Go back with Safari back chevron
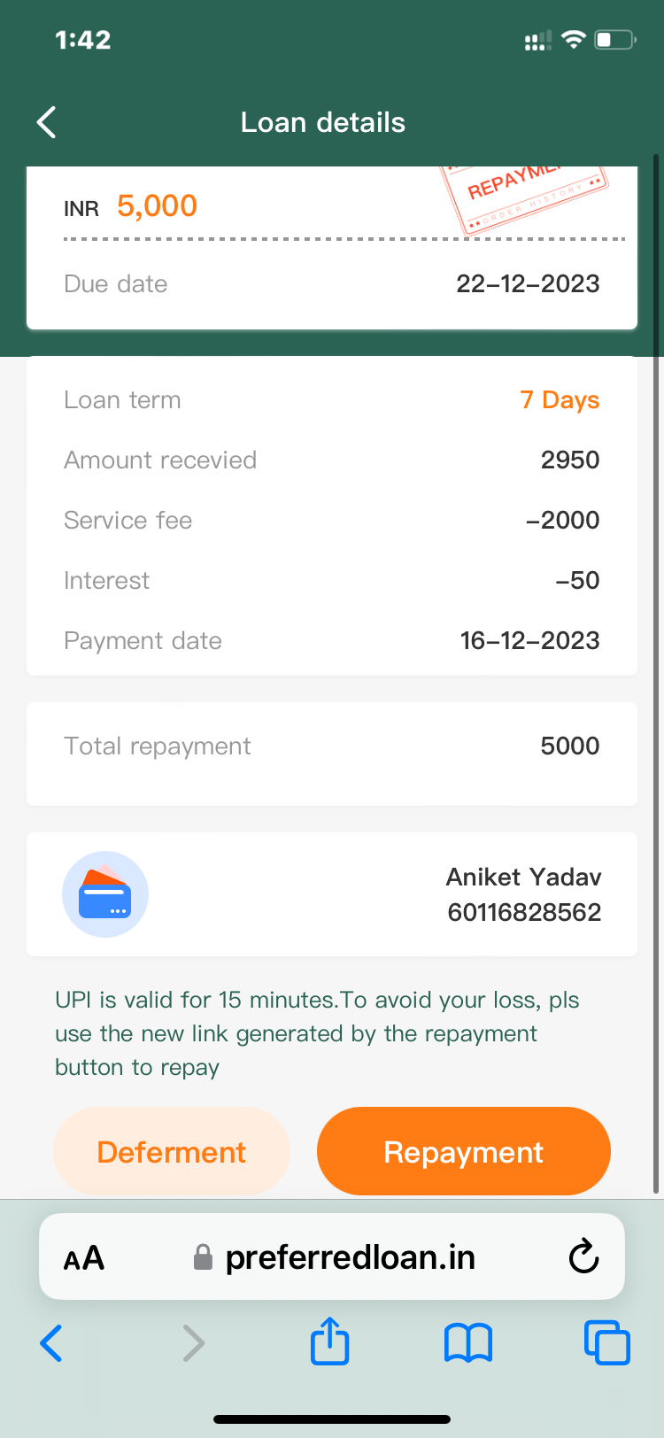 coord(52,1343)
